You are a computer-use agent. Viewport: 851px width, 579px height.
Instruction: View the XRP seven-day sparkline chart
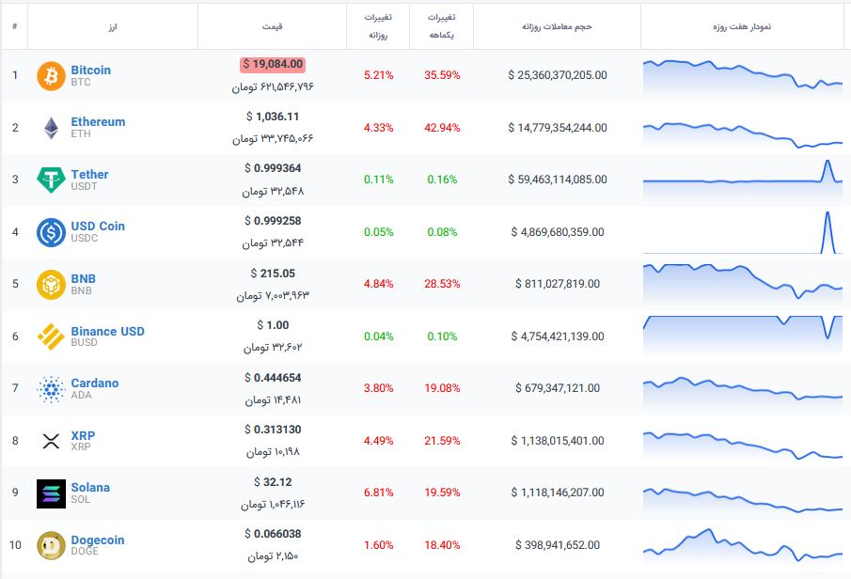(x=743, y=445)
